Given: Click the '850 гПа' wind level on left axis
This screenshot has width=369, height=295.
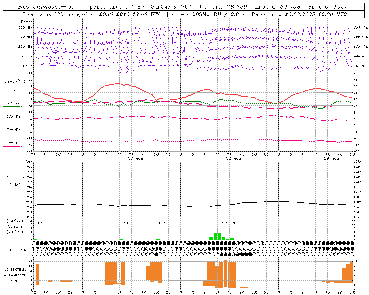Looking at the screenshot, I should (x=25, y=46).
